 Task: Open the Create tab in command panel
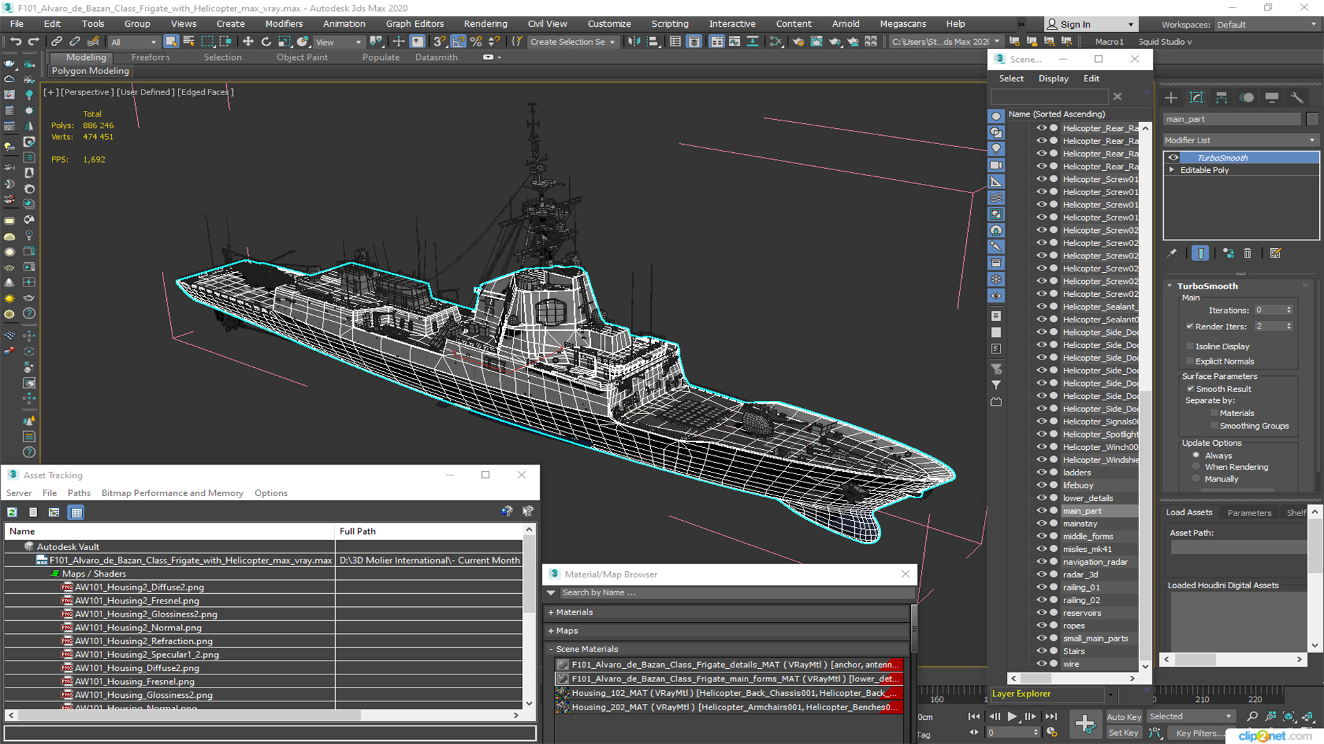1171,98
